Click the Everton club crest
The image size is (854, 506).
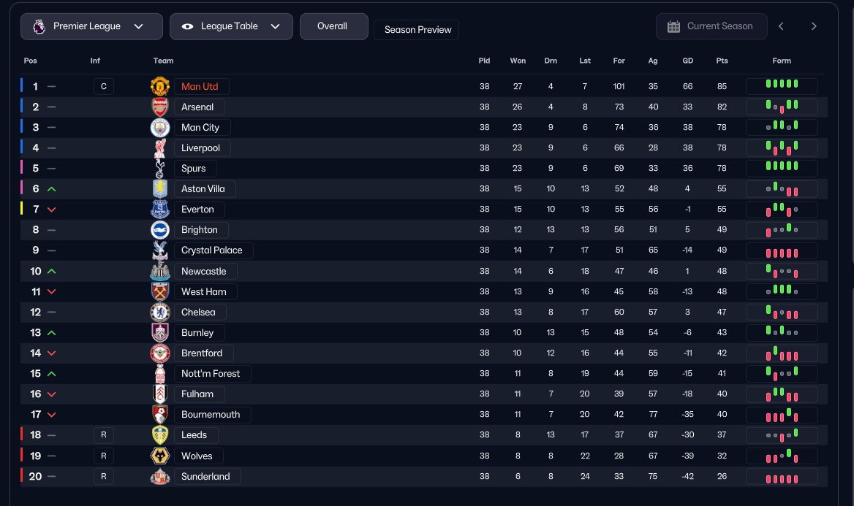(x=159, y=209)
